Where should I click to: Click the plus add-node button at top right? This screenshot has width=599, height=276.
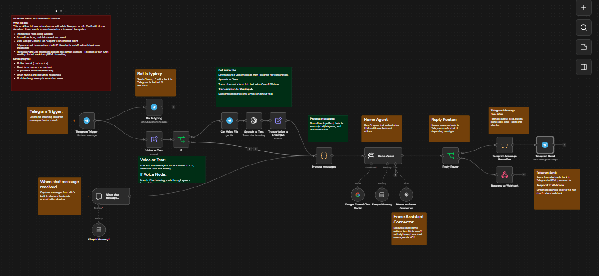584,8
